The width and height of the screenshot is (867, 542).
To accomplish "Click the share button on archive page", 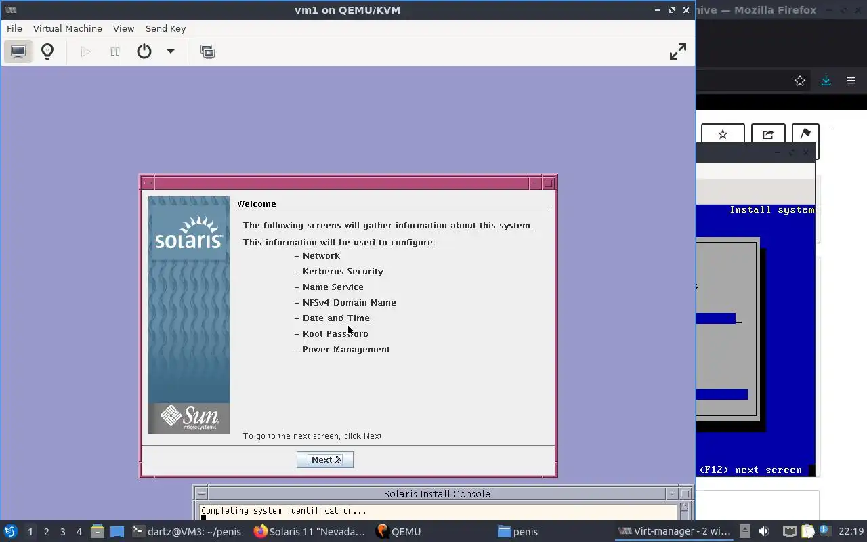I will coord(768,134).
